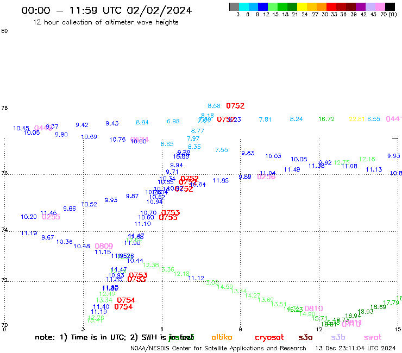Click the wave height value '9.83'
402x353 pixels.
click(248, 153)
